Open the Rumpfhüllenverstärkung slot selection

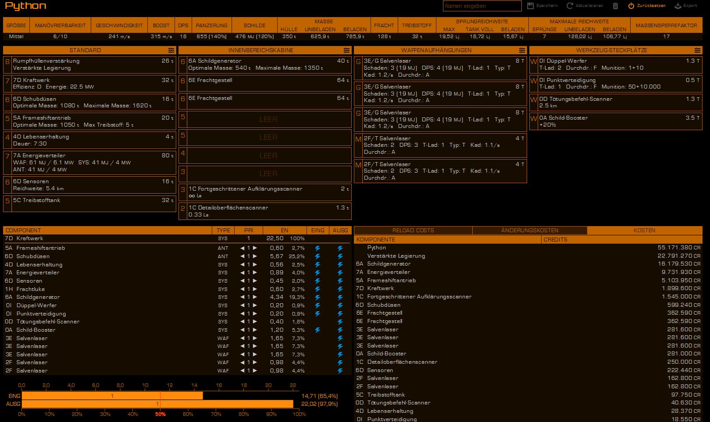[x=89, y=64]
